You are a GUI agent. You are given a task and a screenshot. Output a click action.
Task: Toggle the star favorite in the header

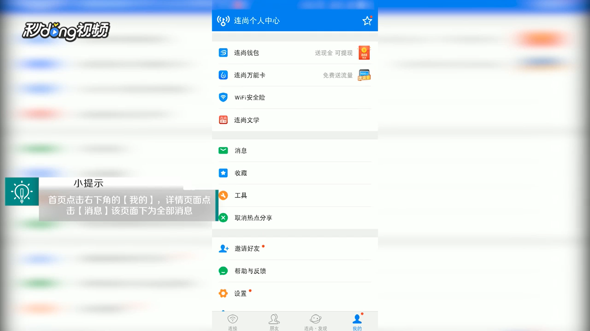point(367,20)
